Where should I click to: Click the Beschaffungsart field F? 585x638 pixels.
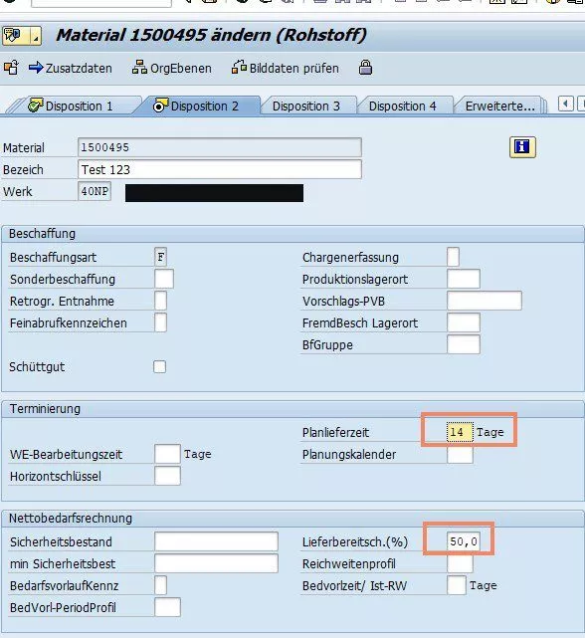point(161,257)
